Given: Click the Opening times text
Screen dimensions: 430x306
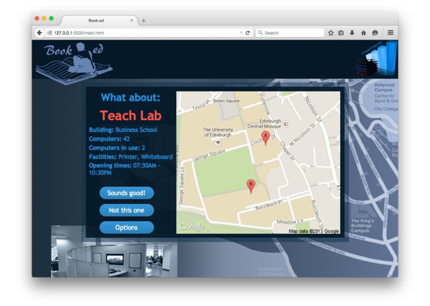Looking at the screenshot, I should click(124, 169).
